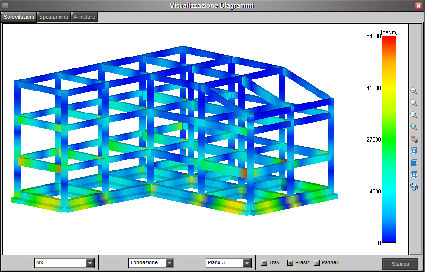Open the Fondazione floor dropdown
The width and height of the screenshot is (425, 272).
coord(170,263)
